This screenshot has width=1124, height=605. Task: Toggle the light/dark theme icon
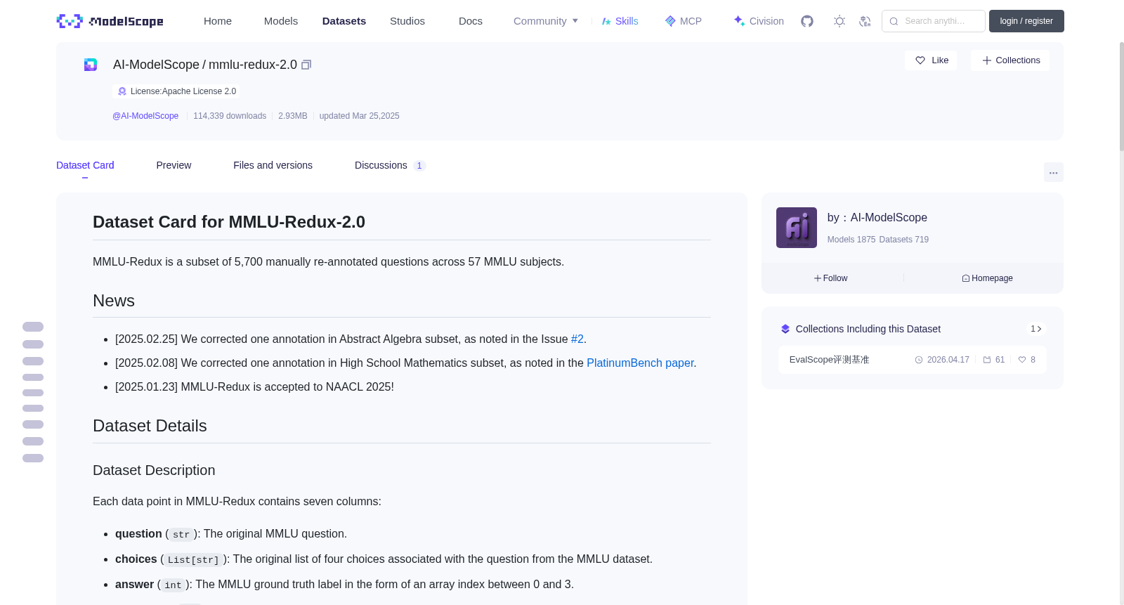(x=839, y=21)
